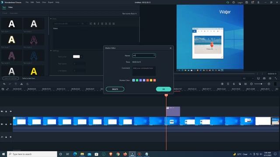Click the marker Comment text box

coord(144,71)
